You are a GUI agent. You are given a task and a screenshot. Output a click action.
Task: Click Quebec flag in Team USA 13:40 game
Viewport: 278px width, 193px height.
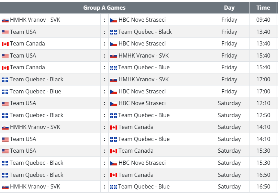[x=113, y=32]
